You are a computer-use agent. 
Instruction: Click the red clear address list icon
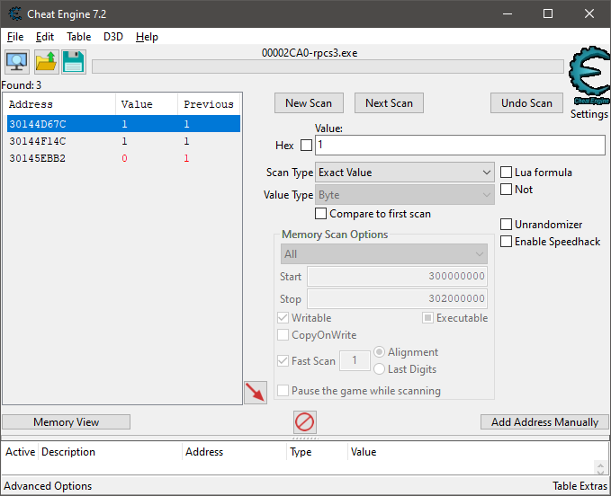tap(305, 422)
